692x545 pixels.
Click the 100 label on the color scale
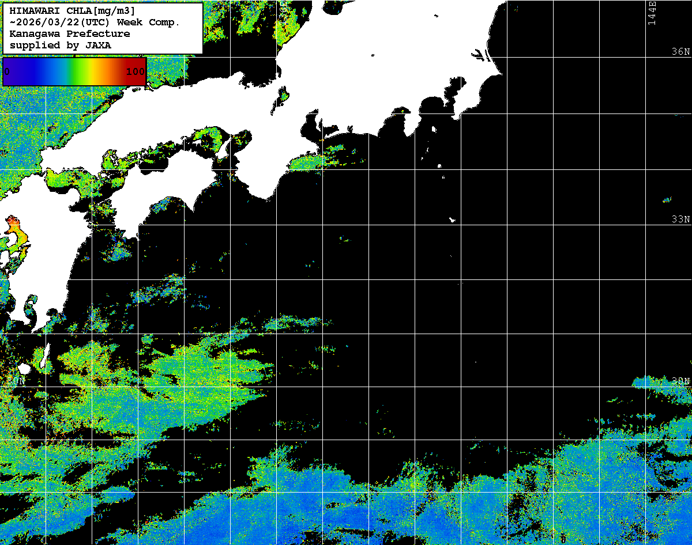(135, 72)
